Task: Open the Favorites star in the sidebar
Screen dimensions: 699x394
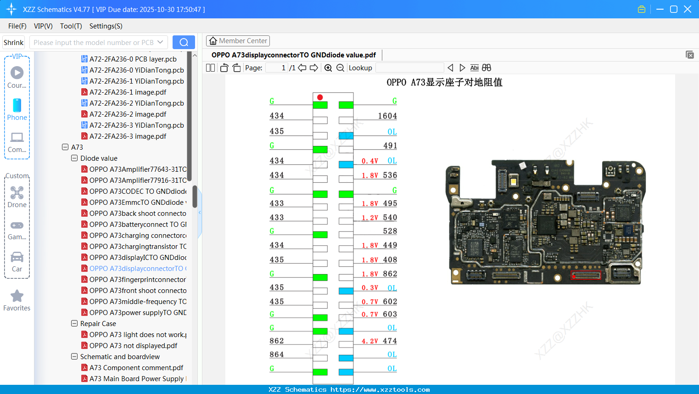Action: tap(17, 301)
